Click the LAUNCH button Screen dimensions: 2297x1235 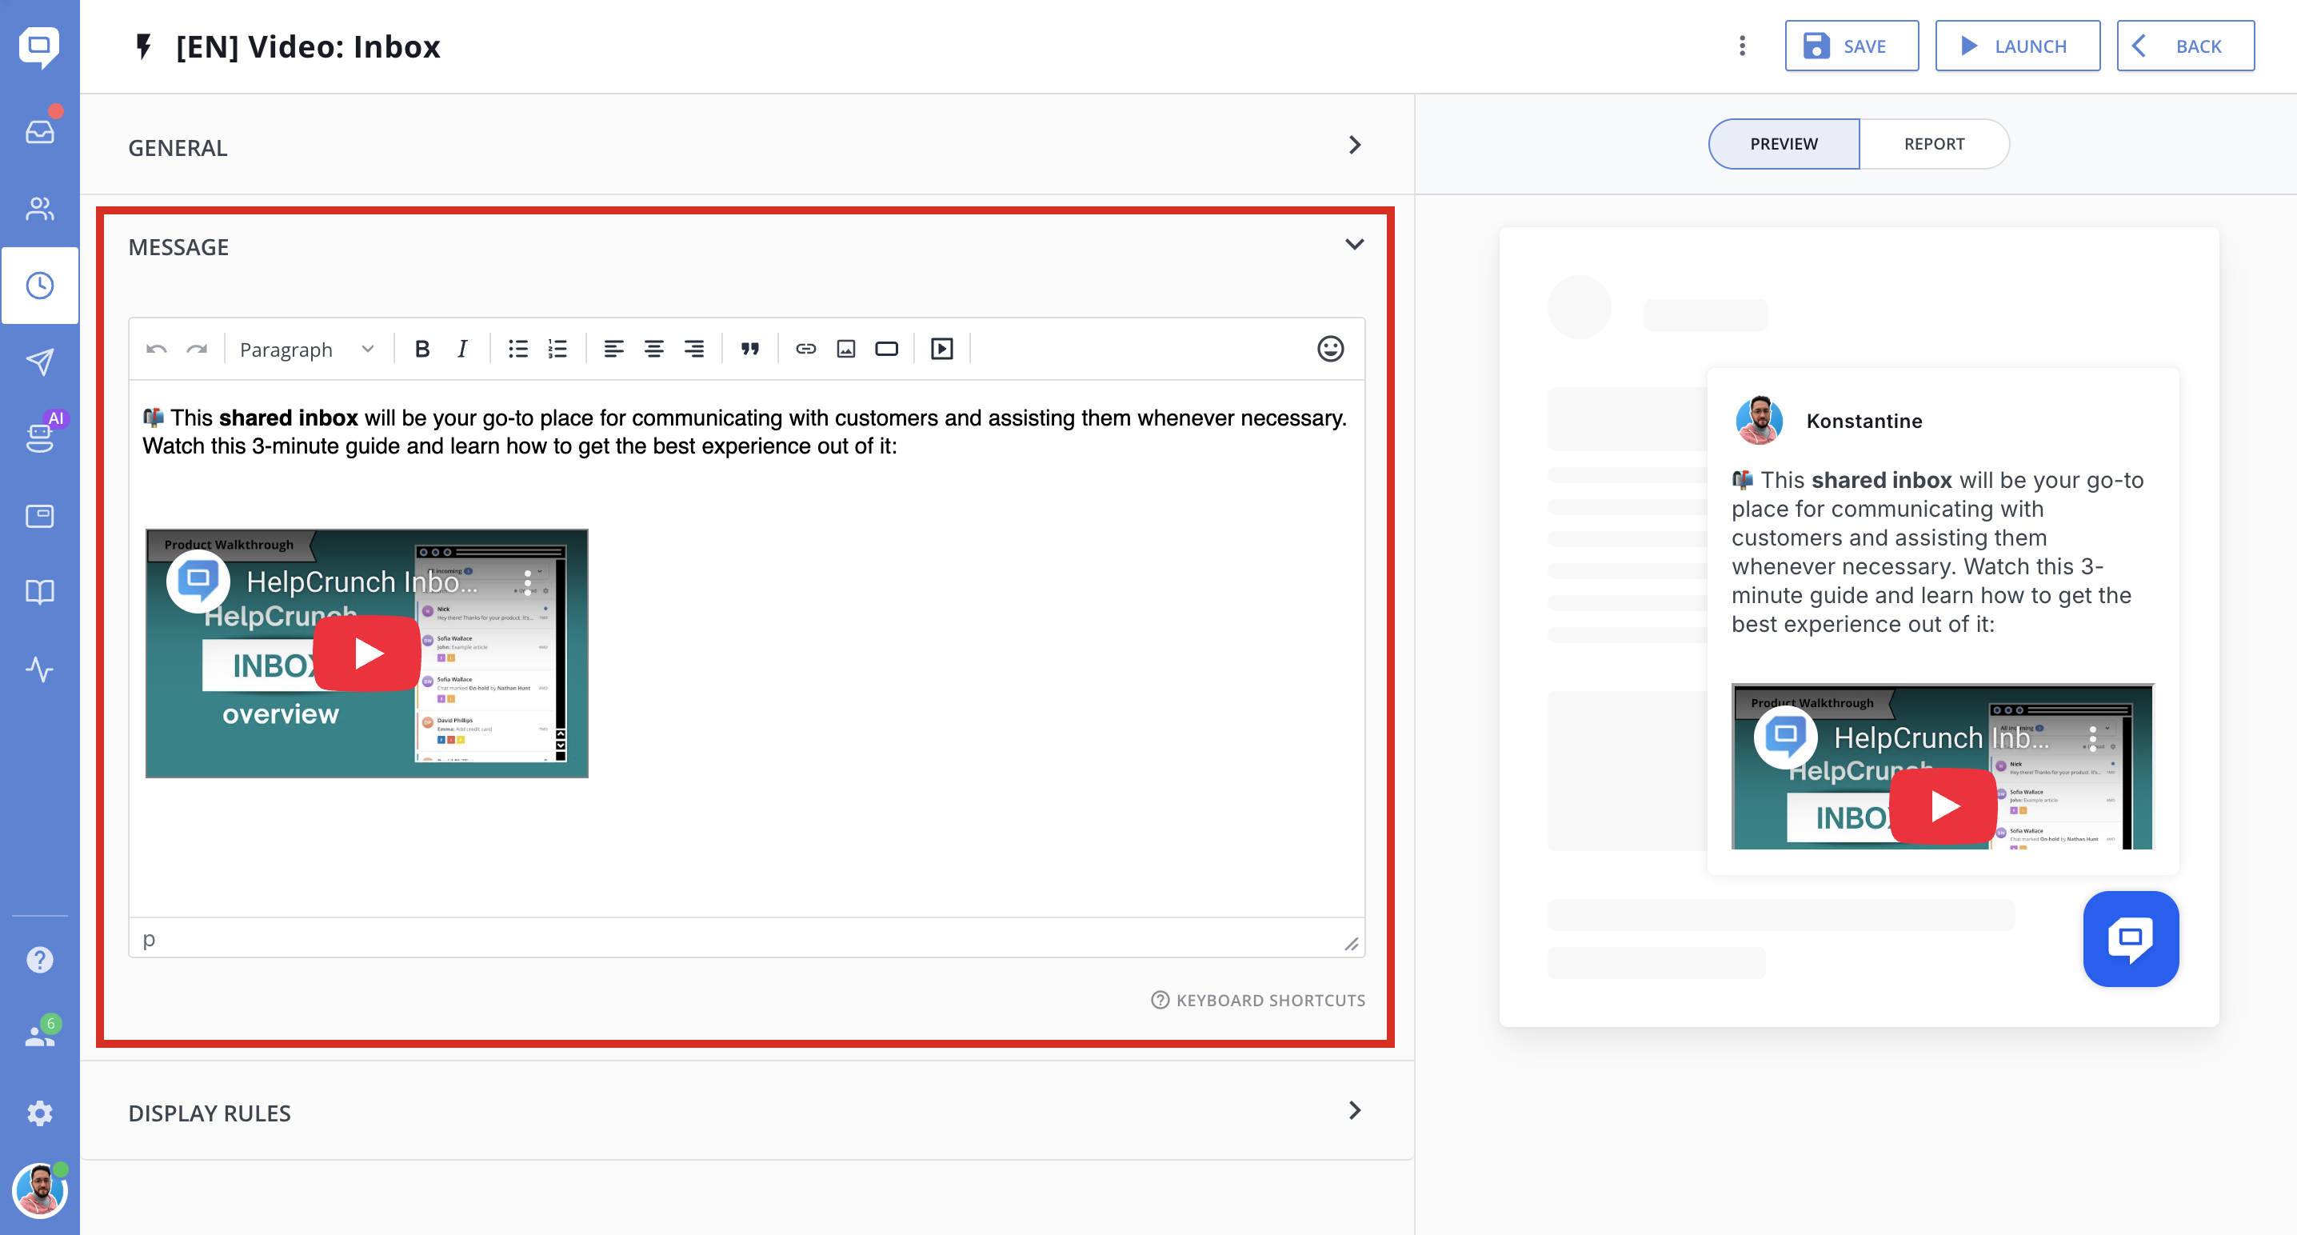pyautogui.click(x=2017, y=46)
